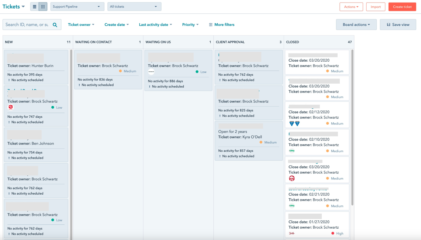
Task: Click 'No activity for 857 days' text
Action: click(236, 151)
